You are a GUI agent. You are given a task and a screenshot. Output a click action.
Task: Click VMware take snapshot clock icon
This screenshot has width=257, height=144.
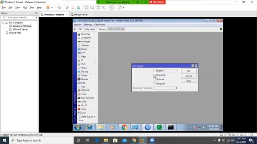point(67,8)
